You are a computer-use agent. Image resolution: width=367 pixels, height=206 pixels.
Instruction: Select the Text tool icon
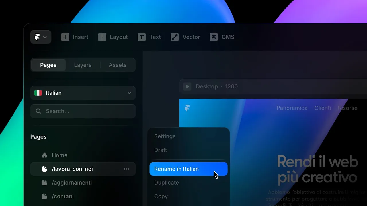pyautogui.click(x=142, y=37)
